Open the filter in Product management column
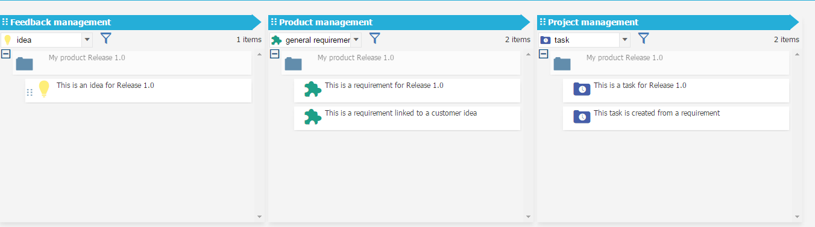The image size is (815, 227). point(375,39)
